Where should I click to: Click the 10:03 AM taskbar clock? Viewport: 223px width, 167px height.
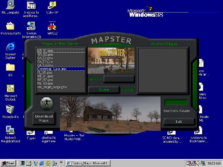pyautogui.click(x=214, y=164)
